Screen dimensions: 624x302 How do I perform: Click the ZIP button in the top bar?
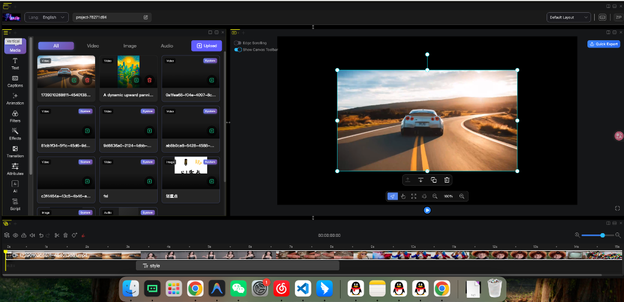coord(619,18)
